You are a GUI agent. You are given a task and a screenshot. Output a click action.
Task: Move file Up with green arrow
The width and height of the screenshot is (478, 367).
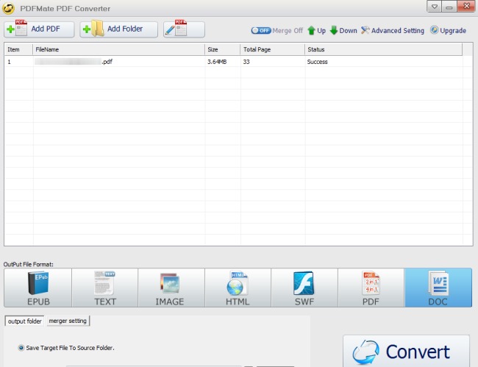coord(316,30)
